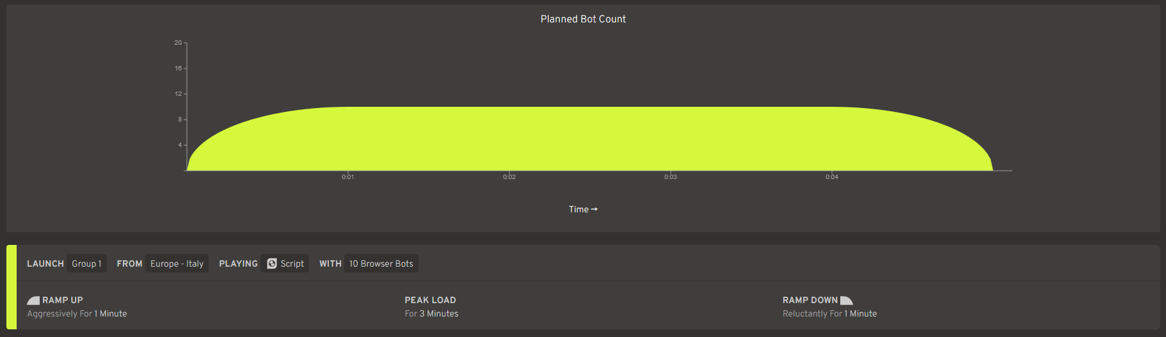Click the 0:03 time axis marker

click(x=670, y=176)
